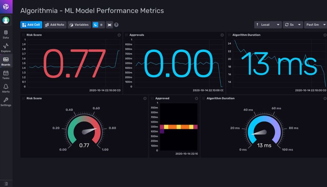Click the Add Cell button
The image size is (327, 187).
(x=31, y=25)
